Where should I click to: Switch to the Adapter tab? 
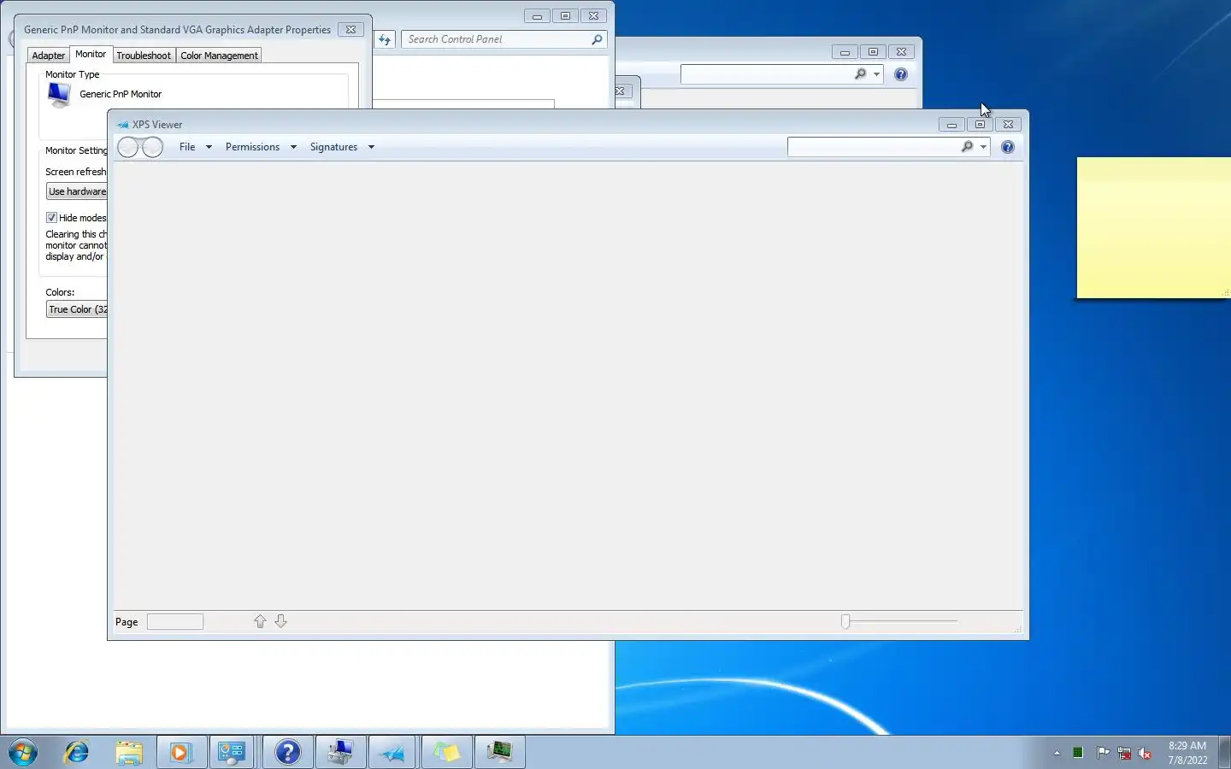point(49,56)
